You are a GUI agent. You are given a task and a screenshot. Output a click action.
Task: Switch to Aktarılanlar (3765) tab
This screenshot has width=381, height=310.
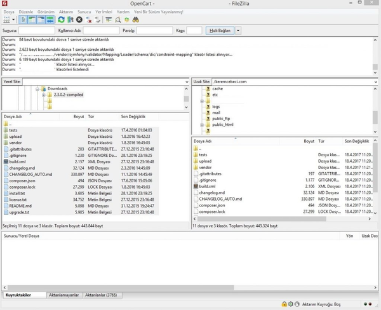coord(101,295)
